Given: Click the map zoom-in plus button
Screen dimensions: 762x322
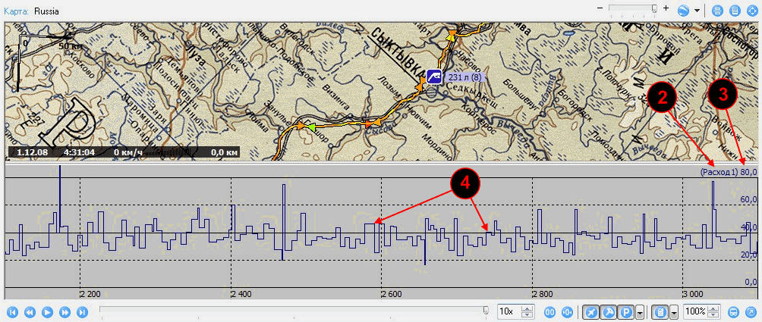Looking at the screenshot, I should (666, 8).
